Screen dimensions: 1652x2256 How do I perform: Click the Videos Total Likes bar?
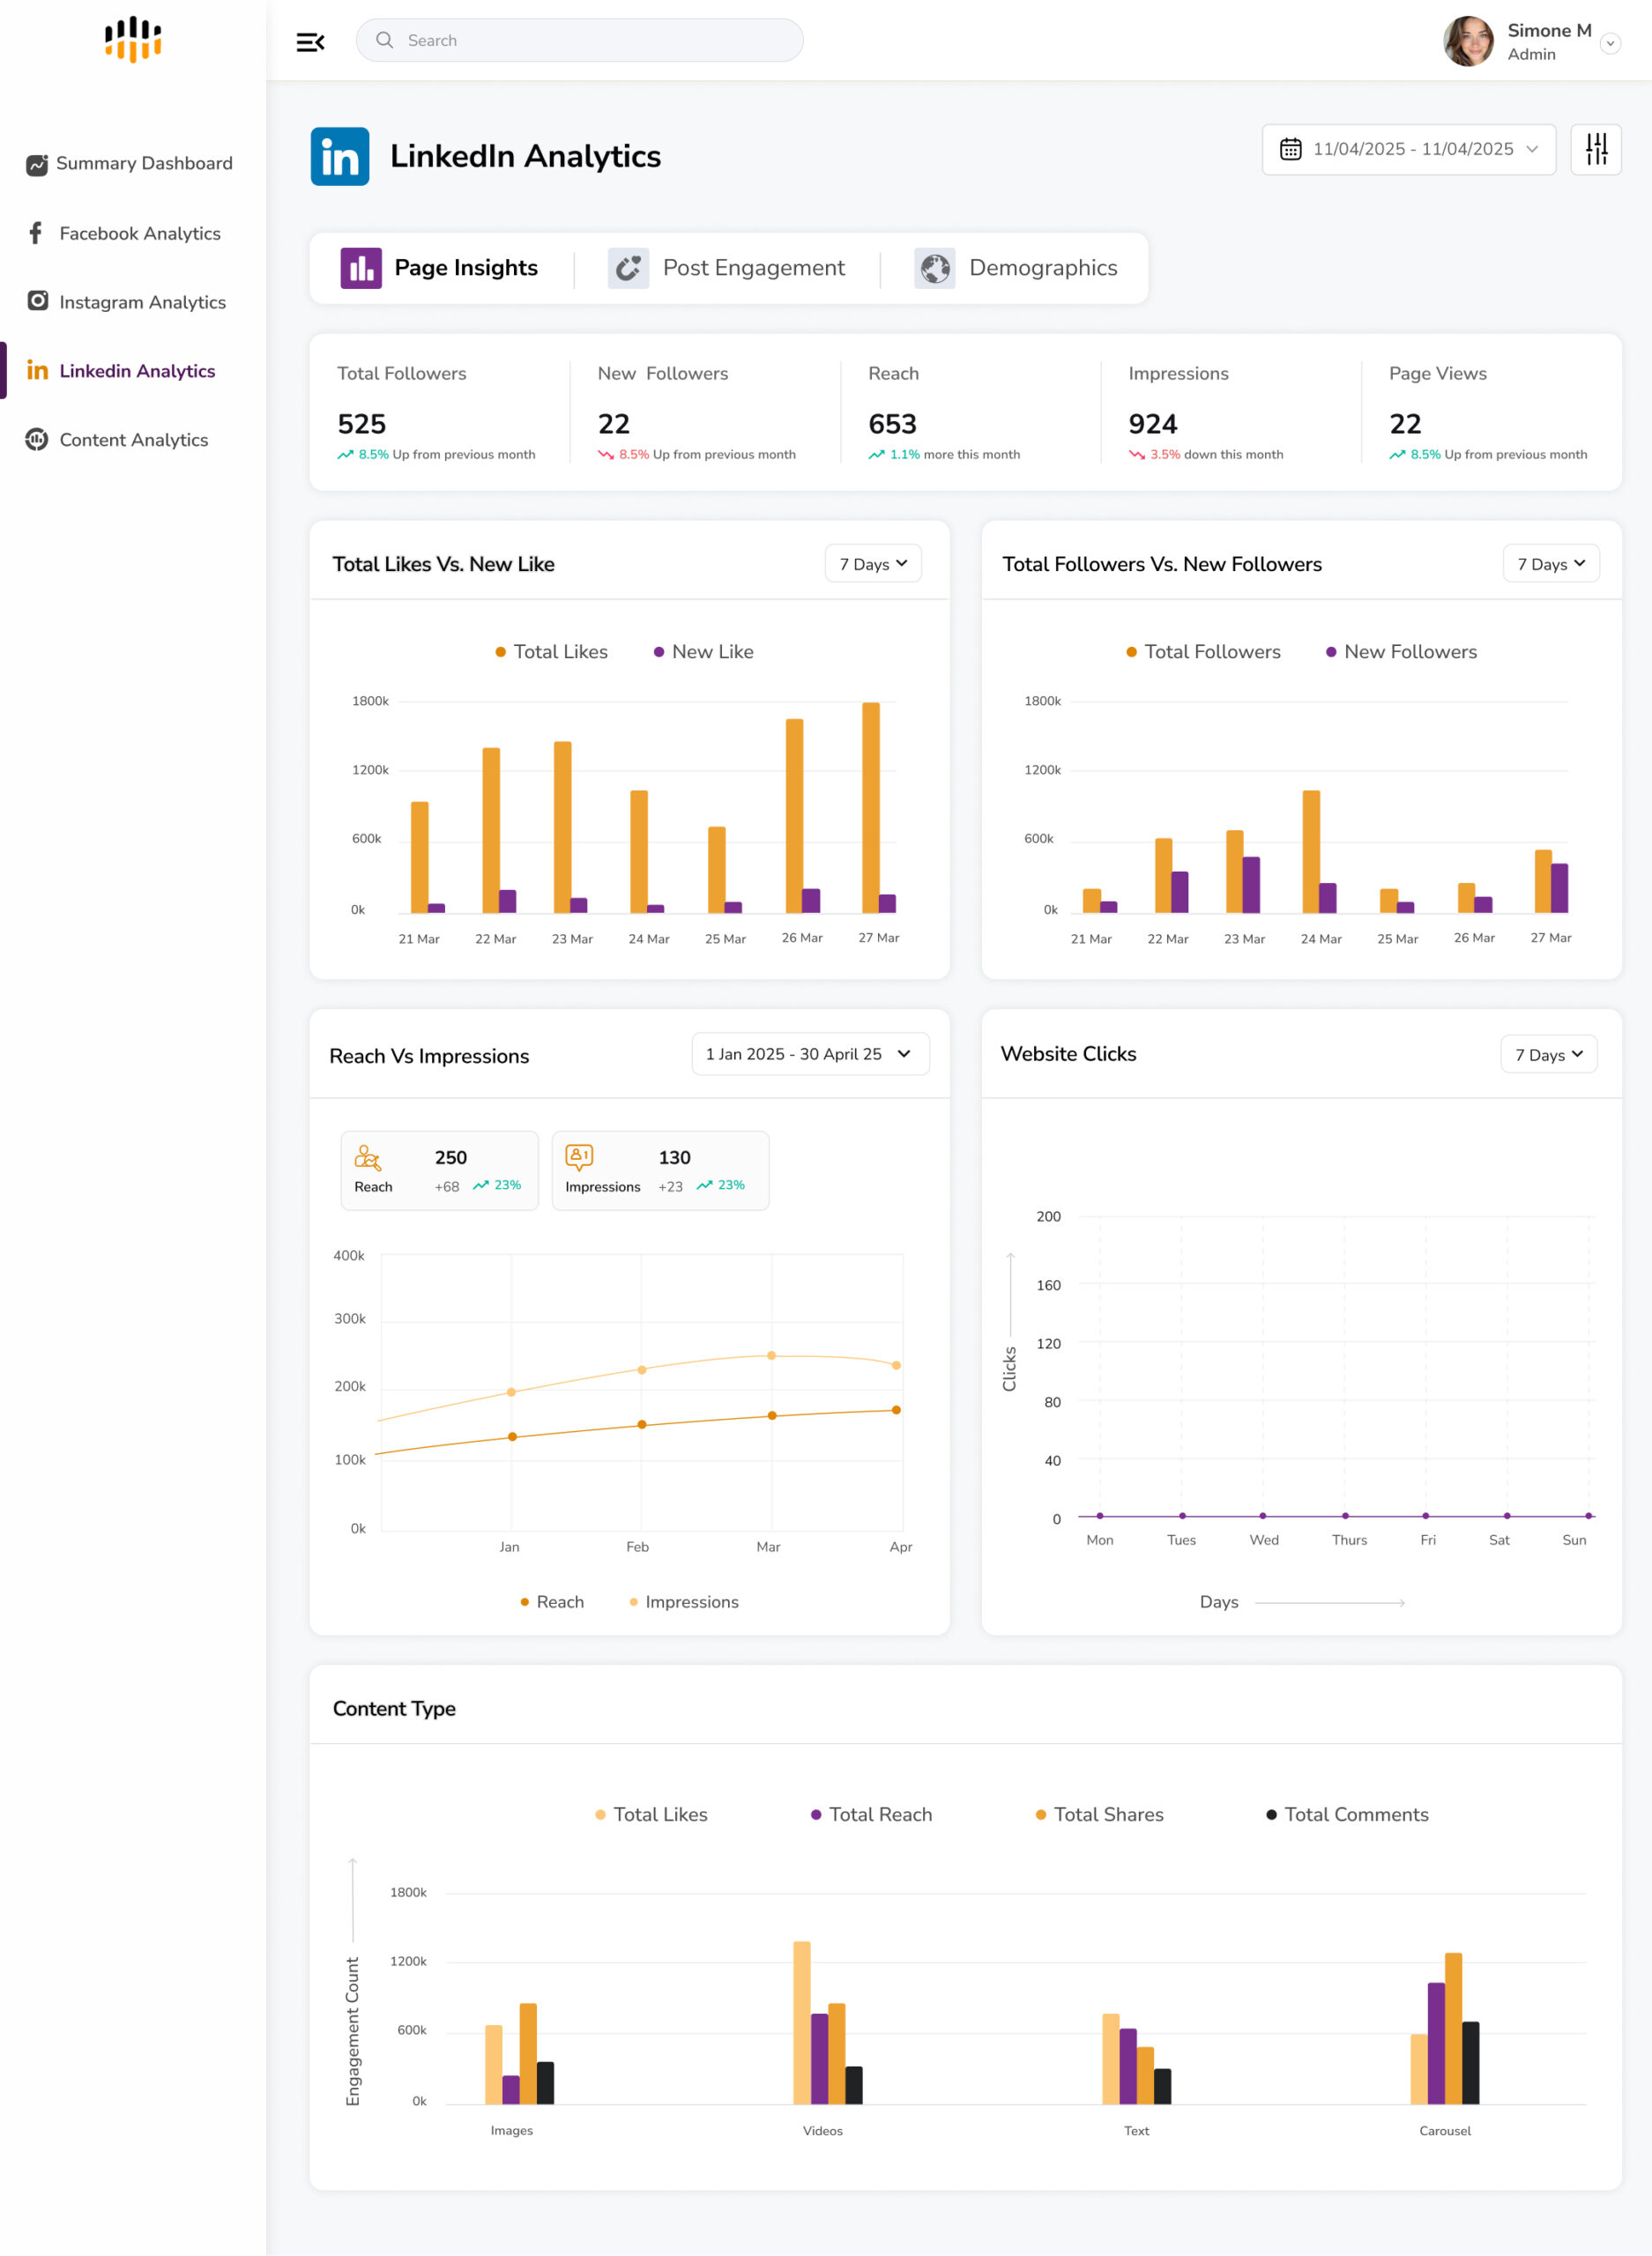pos(802,2023)
